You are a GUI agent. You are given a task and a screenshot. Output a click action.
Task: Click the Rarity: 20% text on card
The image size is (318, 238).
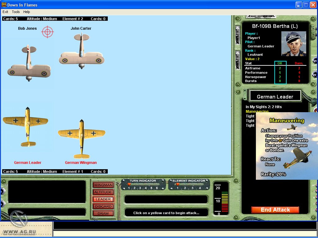click(x=273, y=174)
